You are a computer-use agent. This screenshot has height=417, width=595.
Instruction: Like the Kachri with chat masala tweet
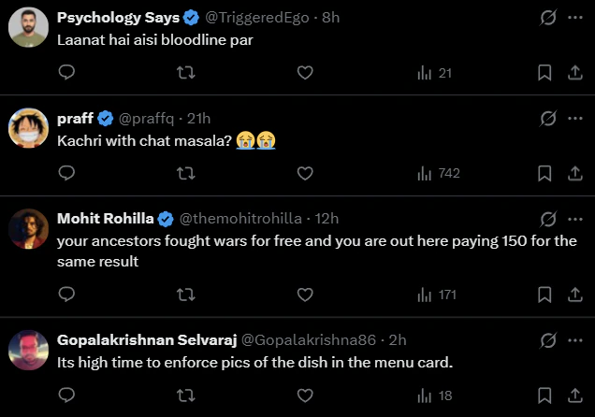(x=304, y=173)
